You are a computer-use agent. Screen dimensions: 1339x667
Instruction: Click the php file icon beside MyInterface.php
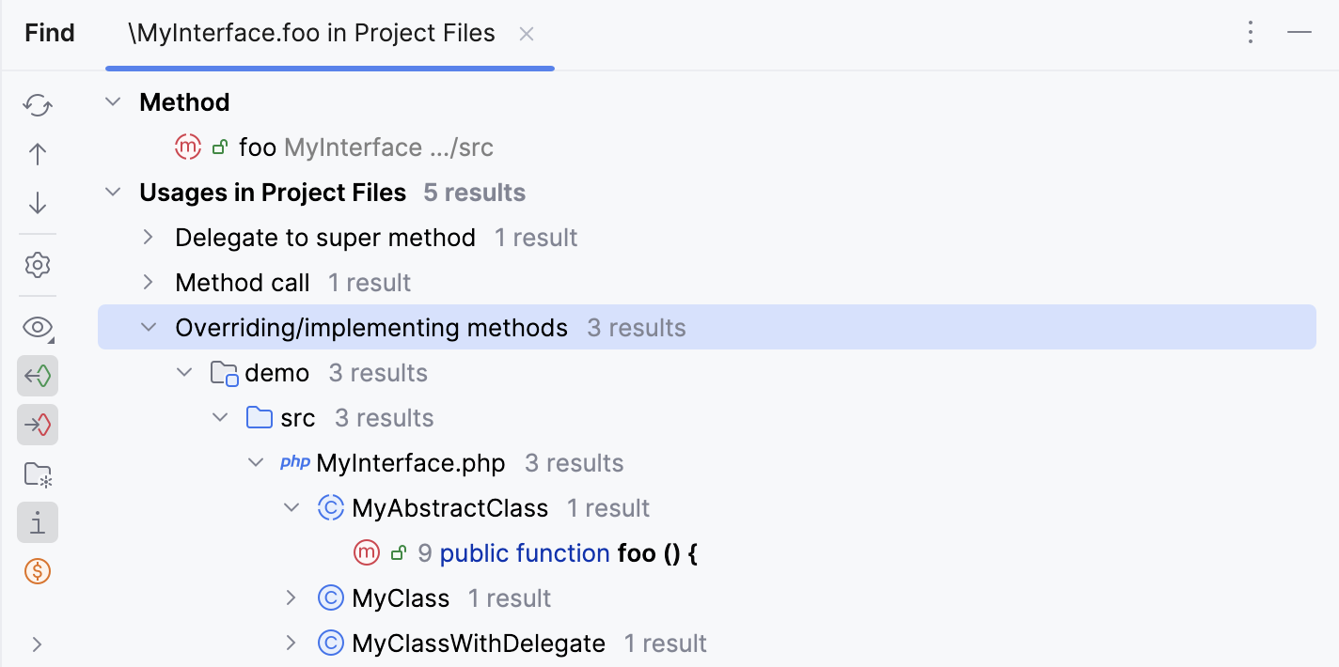(294, 462)
